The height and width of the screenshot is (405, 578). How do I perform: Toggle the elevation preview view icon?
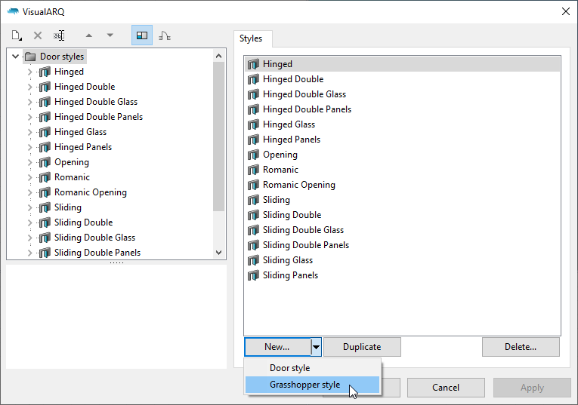tap(165, 35)
